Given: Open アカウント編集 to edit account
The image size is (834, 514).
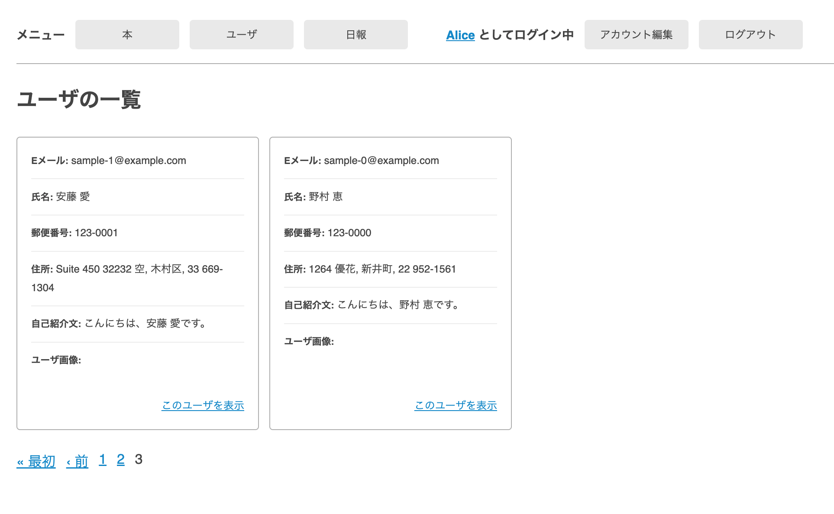Looking at the screenshot, I should [636, 35].
